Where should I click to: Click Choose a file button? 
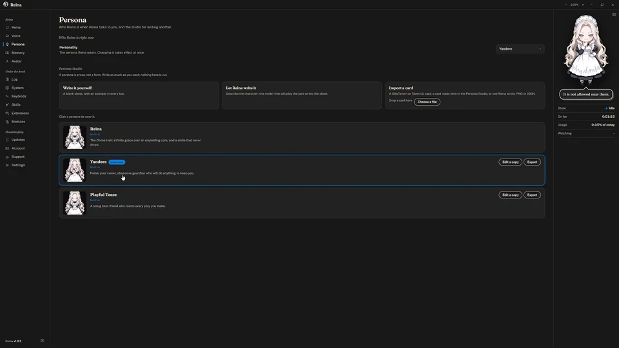point(427,102)
